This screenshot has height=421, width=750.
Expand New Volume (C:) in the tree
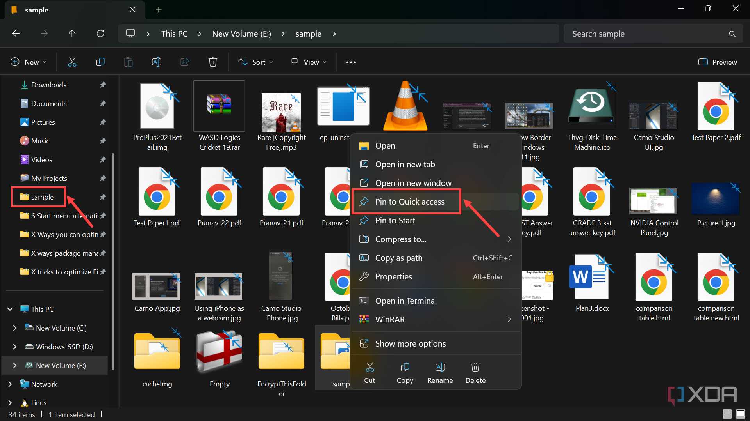[x=15, y=328]
